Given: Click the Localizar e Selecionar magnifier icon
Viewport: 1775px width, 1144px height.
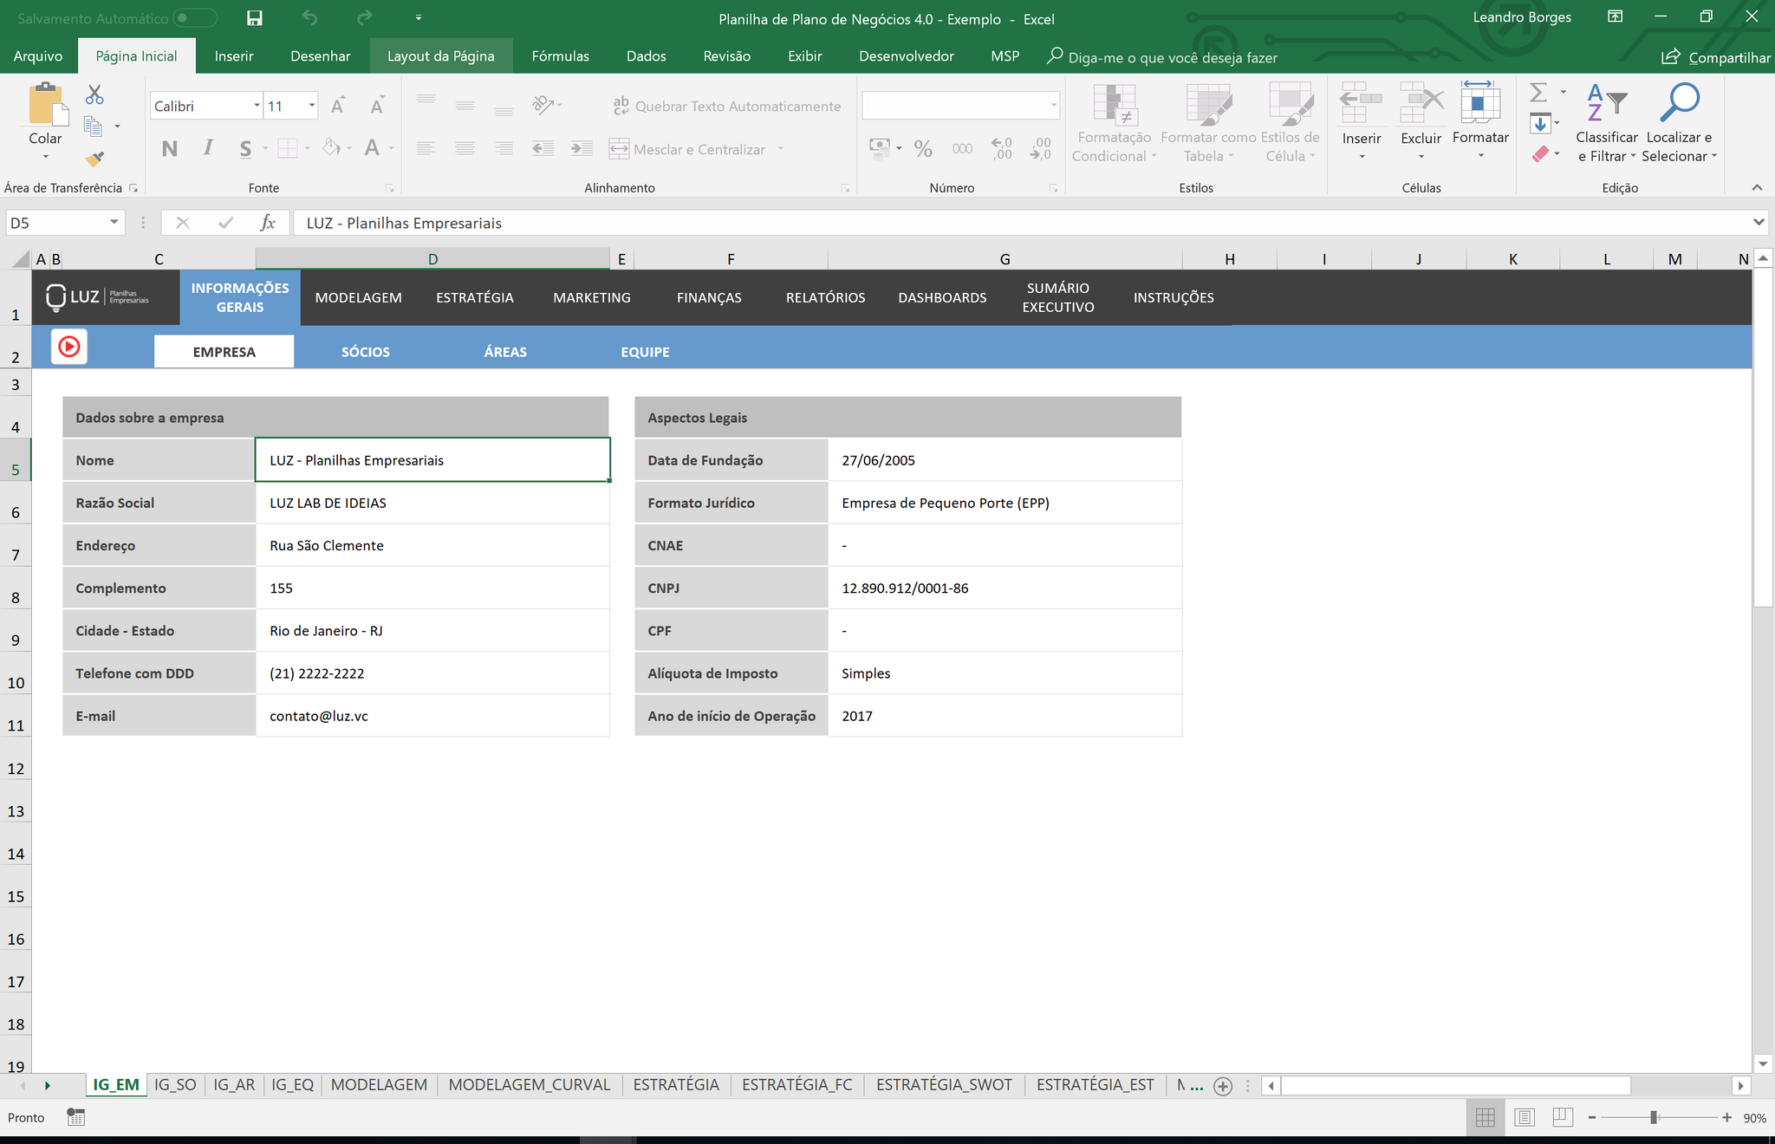Looking at the screenshot, I should (1679, 102).
